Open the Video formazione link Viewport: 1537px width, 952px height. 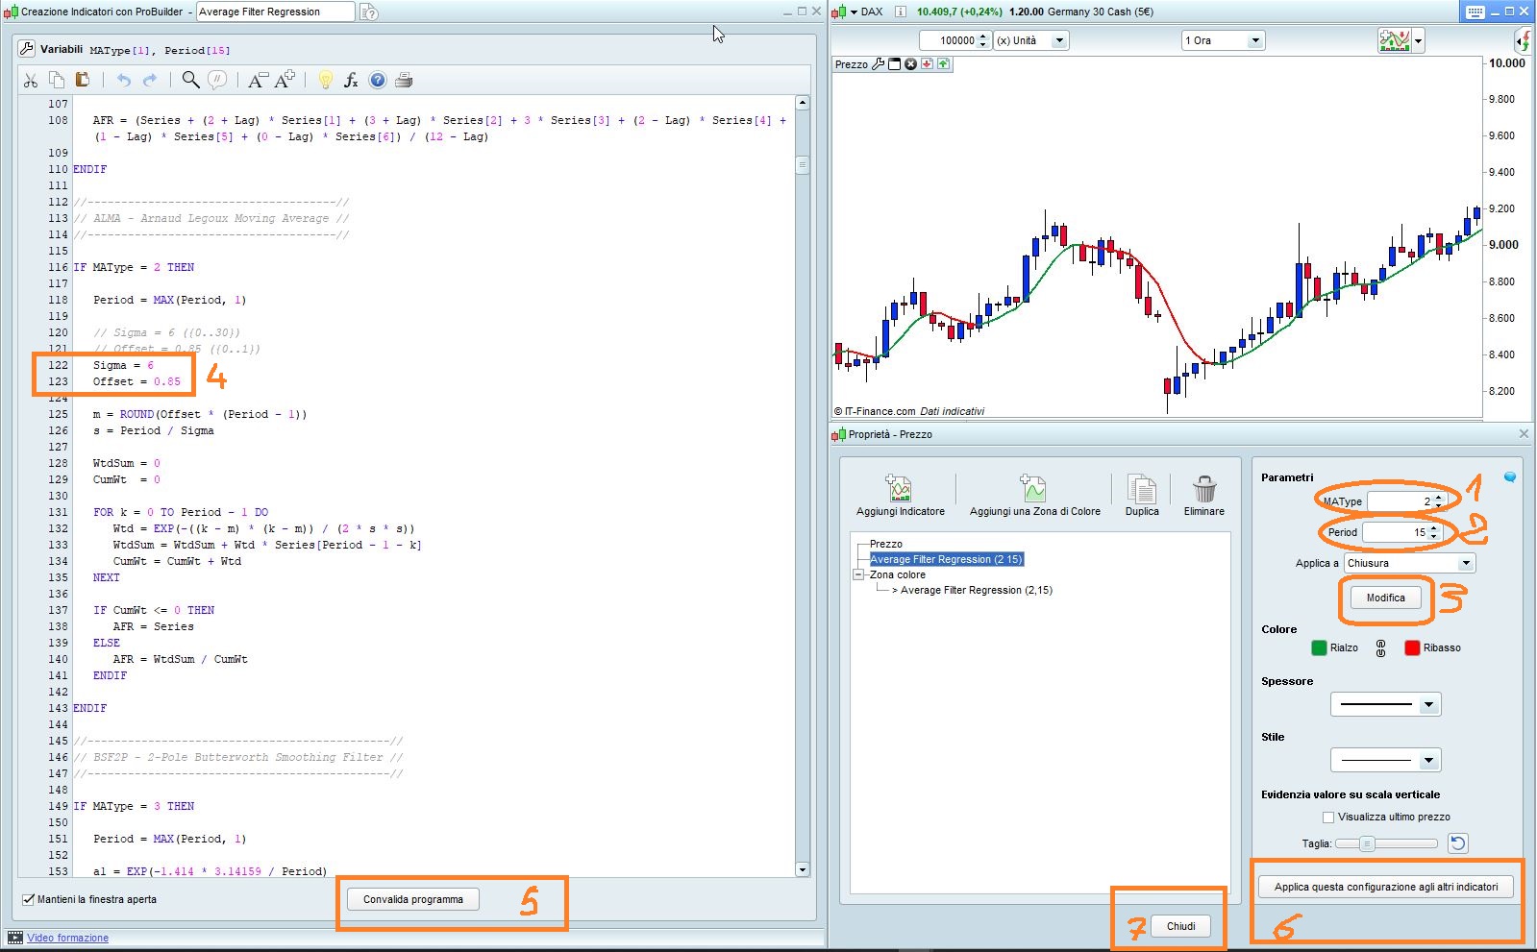[x=67, y=938]
